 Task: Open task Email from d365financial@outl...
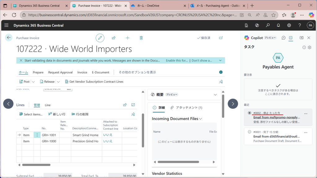(x=276, y=137)
